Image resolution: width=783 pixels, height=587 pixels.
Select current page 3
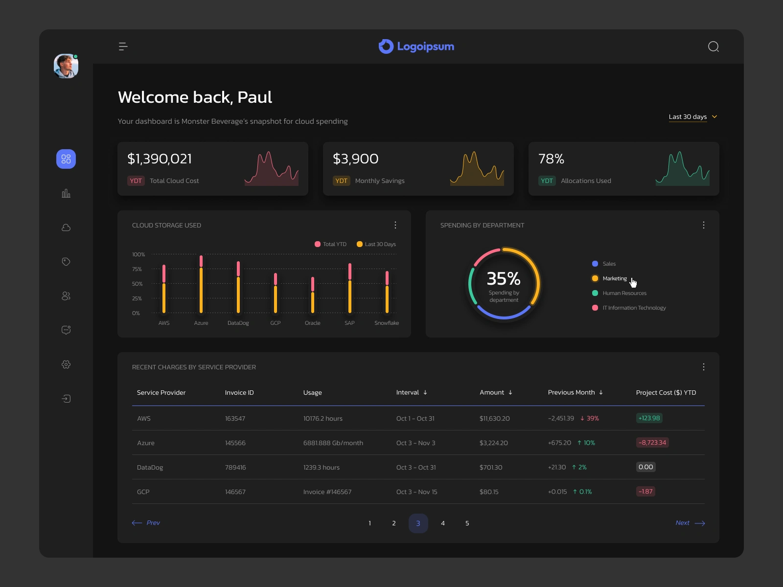(x=418, y=523)
